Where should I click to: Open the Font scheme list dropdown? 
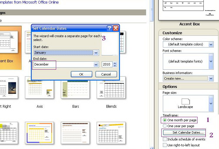coord(211,61)
